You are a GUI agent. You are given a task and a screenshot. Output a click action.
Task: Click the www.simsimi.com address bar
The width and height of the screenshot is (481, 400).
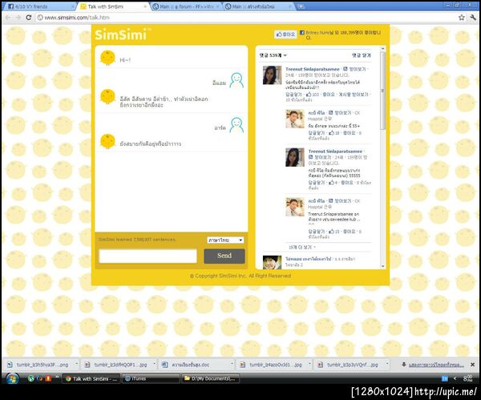click(245, 18)
